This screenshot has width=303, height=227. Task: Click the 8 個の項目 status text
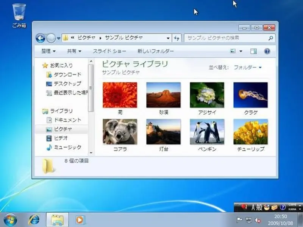pyautogui.click(x=77, y=161)
